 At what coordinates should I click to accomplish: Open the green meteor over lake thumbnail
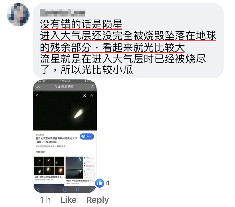(74, 167)
